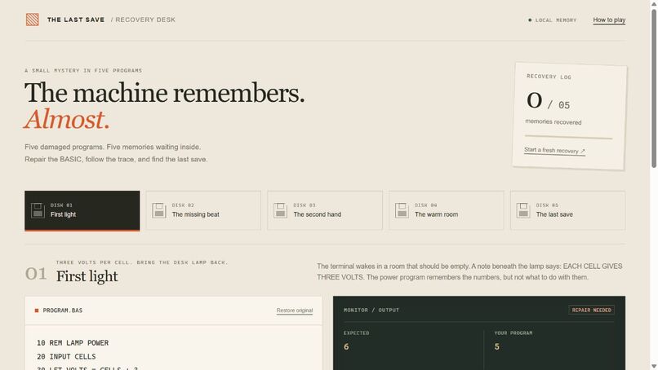
Task: Open Disk 03 The second hand
Action: click(325, 210)
